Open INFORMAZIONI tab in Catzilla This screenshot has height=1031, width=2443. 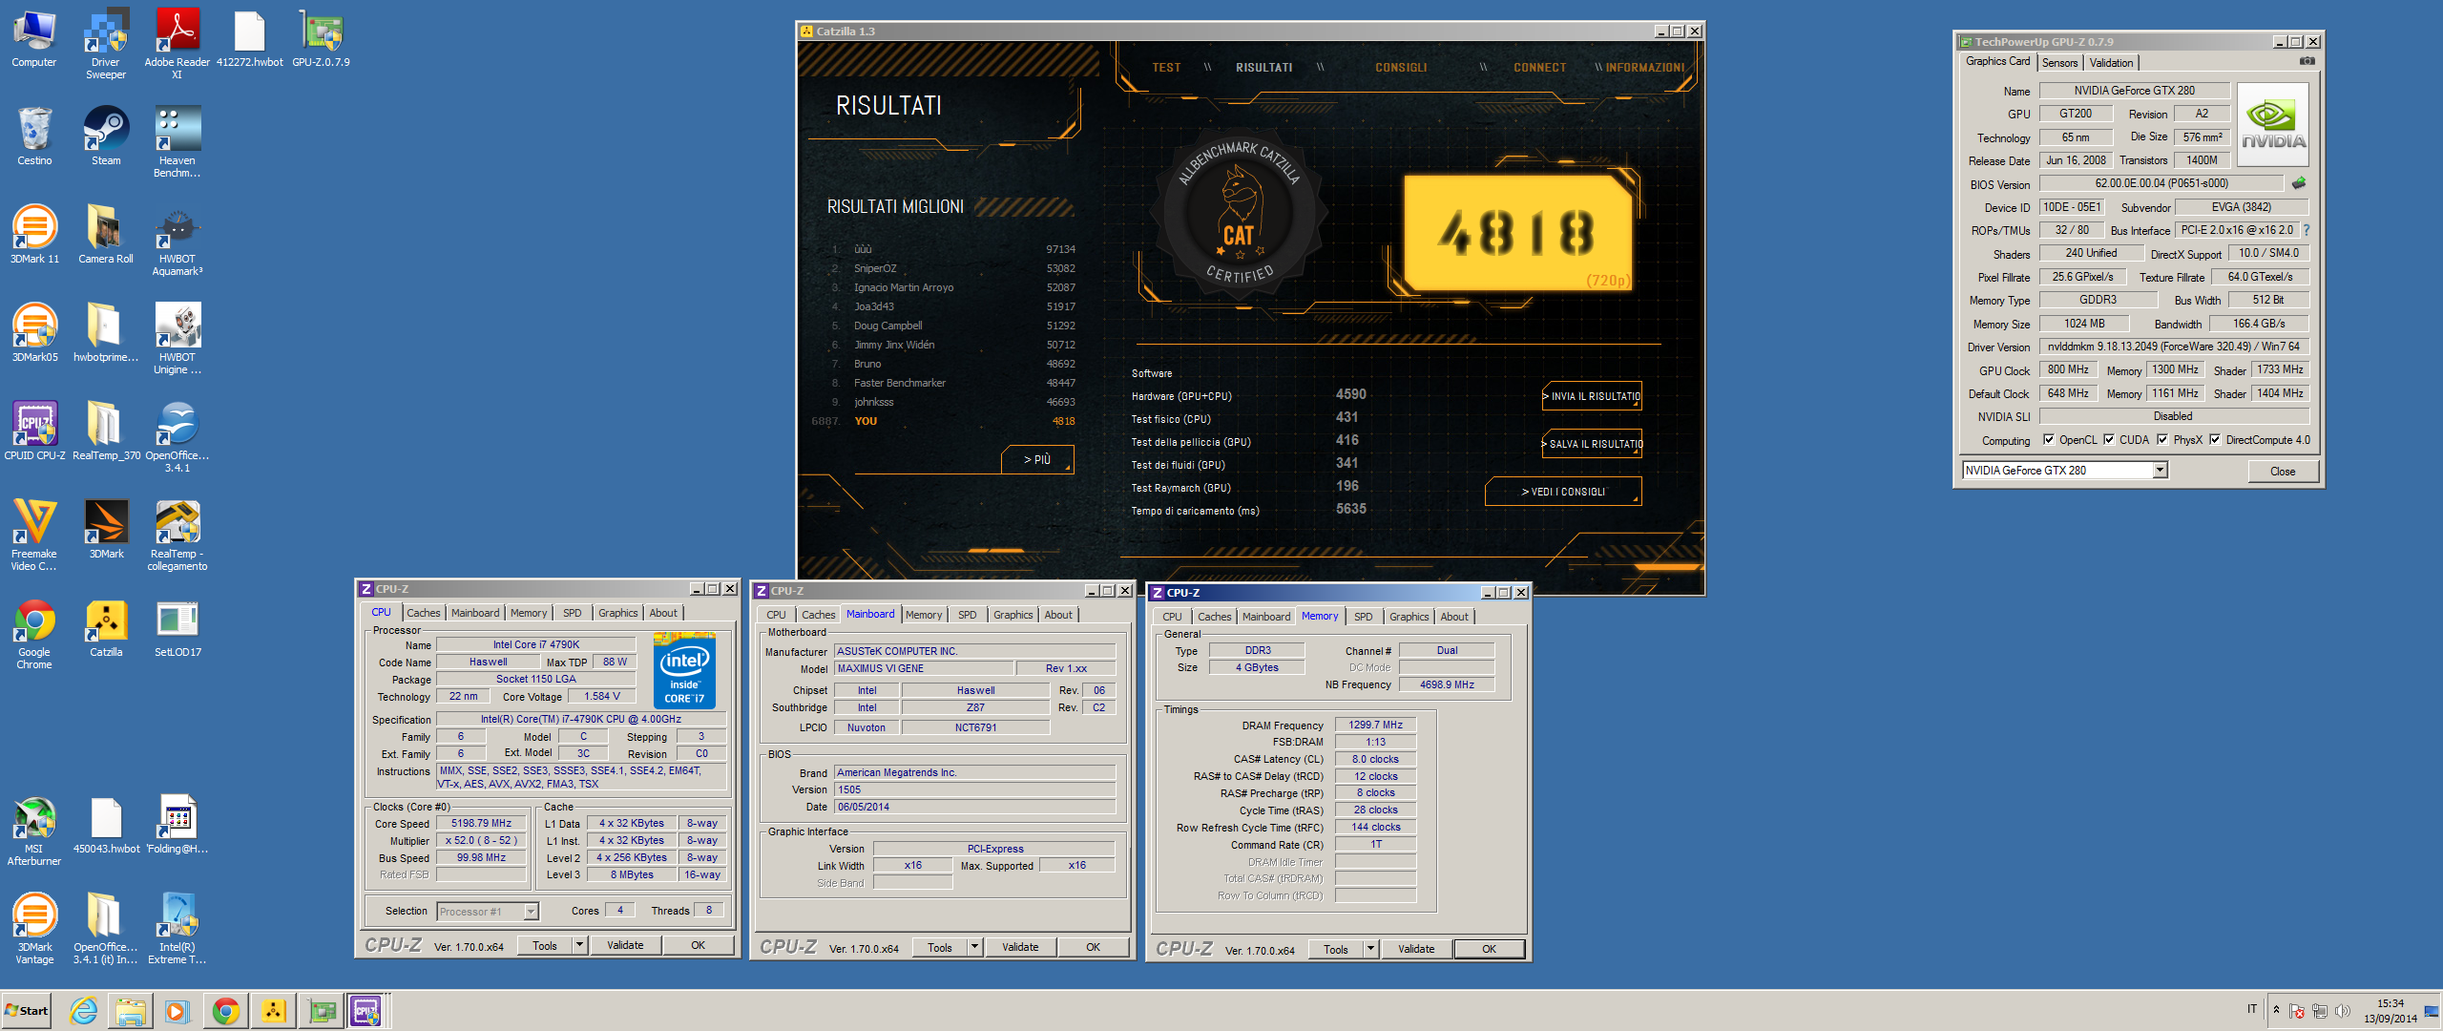[x=1645, y=68]
